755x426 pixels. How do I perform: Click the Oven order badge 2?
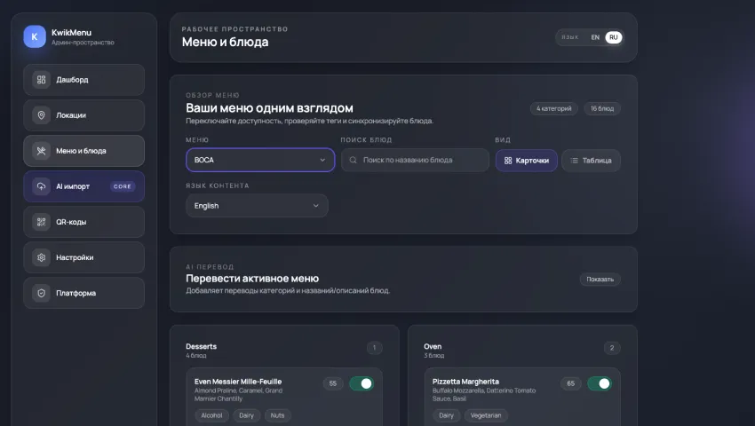coord(612,348)
